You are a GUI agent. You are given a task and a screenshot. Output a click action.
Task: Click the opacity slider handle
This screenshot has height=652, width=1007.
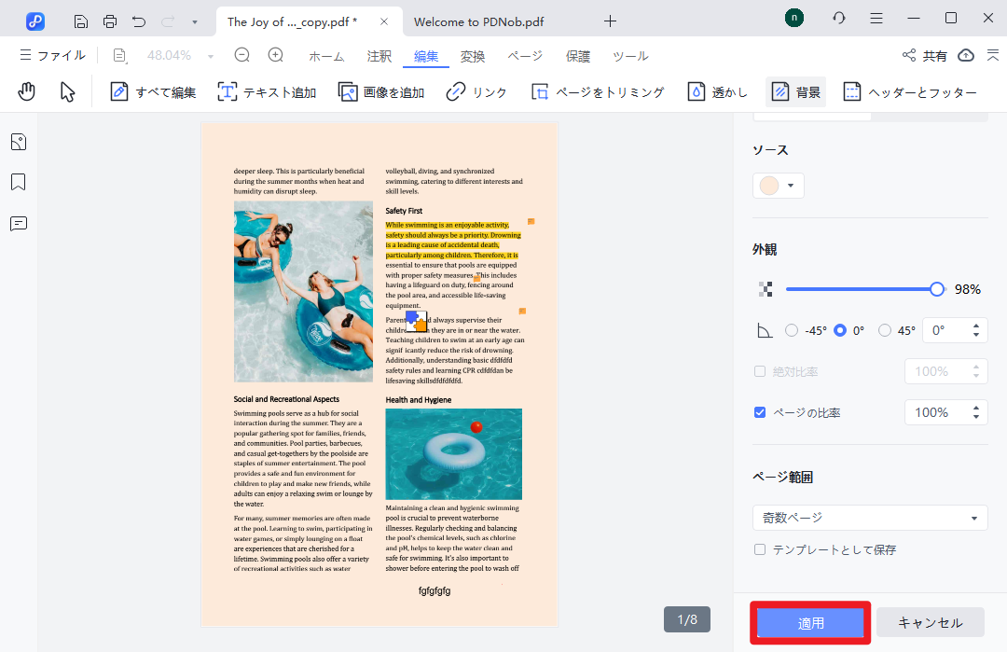click(937, 289)
